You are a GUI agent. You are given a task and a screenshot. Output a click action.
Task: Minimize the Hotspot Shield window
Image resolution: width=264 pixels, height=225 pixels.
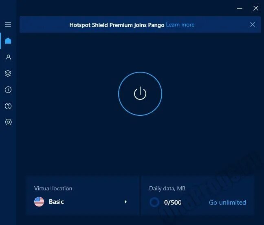coord(240,8)
